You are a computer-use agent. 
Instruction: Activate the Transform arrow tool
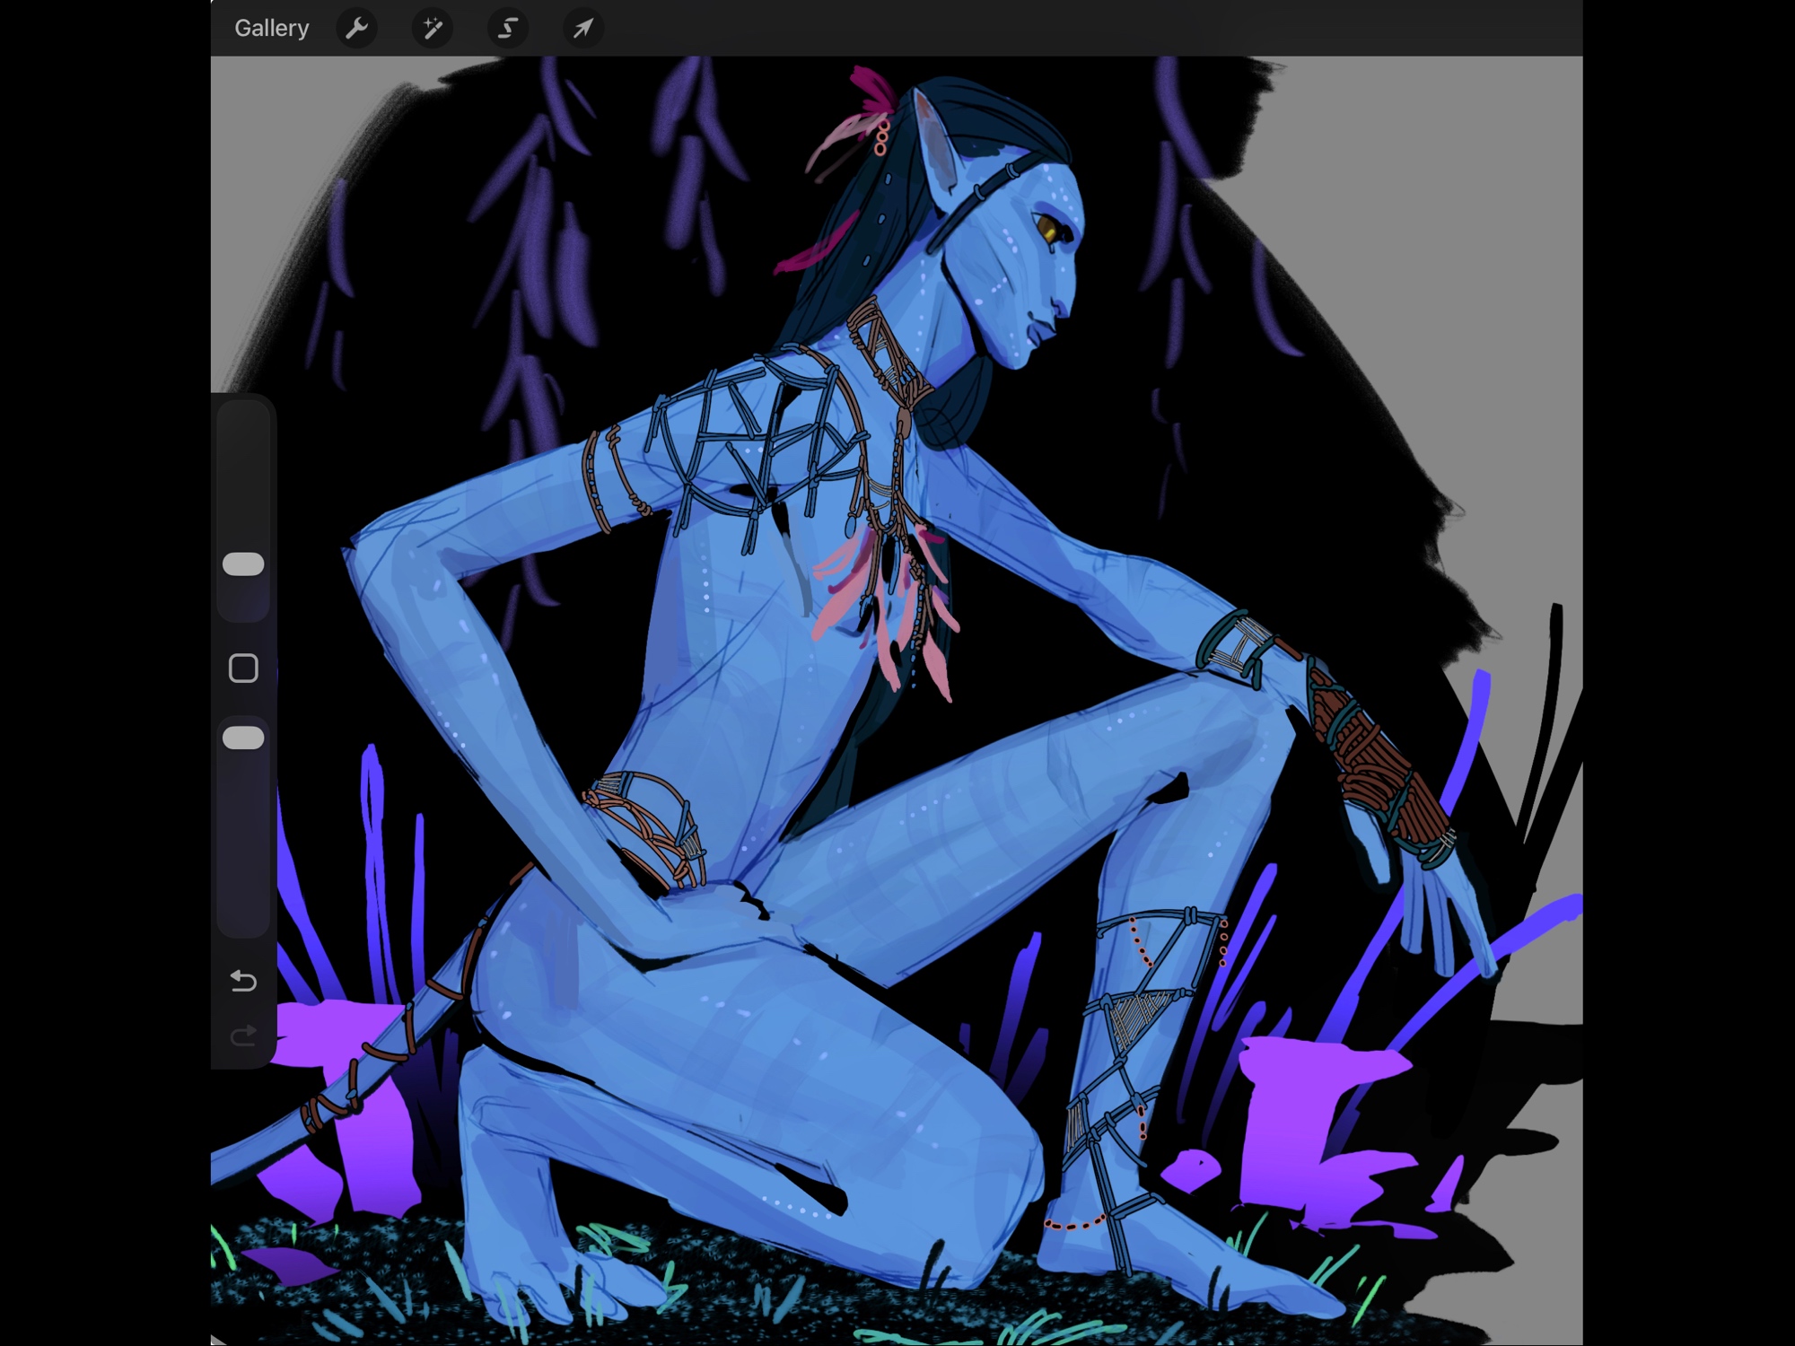coord(582,29)
